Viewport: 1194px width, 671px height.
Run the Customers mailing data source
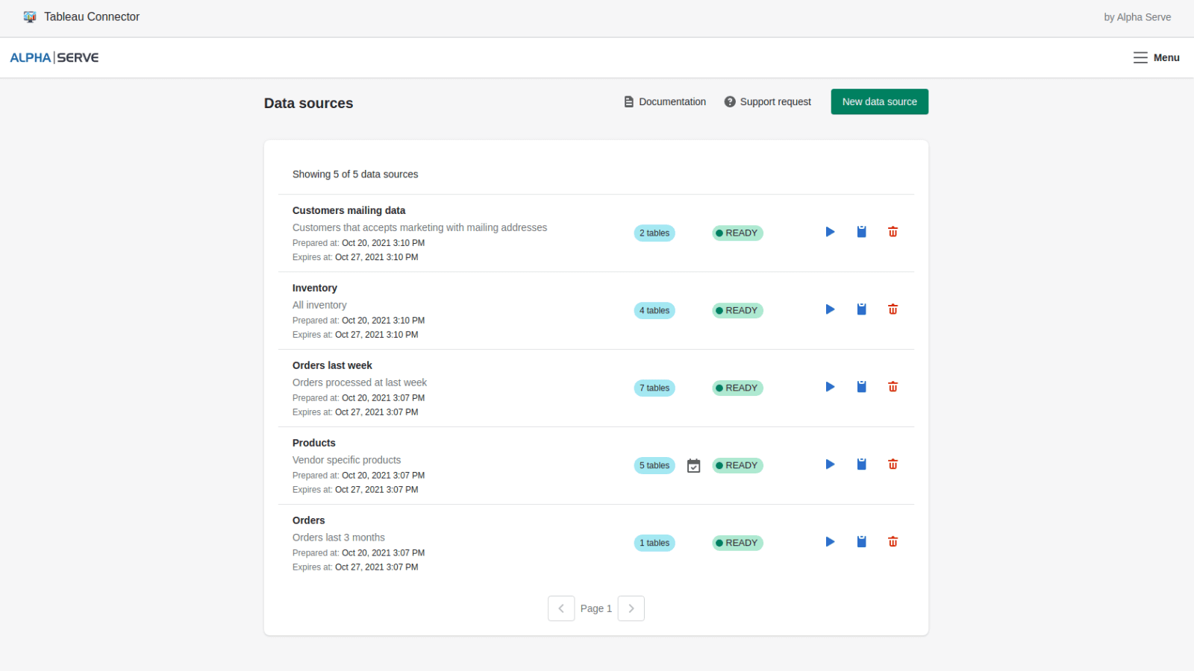(x=830, y=232)
